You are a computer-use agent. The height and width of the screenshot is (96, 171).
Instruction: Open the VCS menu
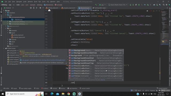tap(48, 2)
